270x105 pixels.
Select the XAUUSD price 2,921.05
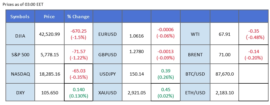137,93
